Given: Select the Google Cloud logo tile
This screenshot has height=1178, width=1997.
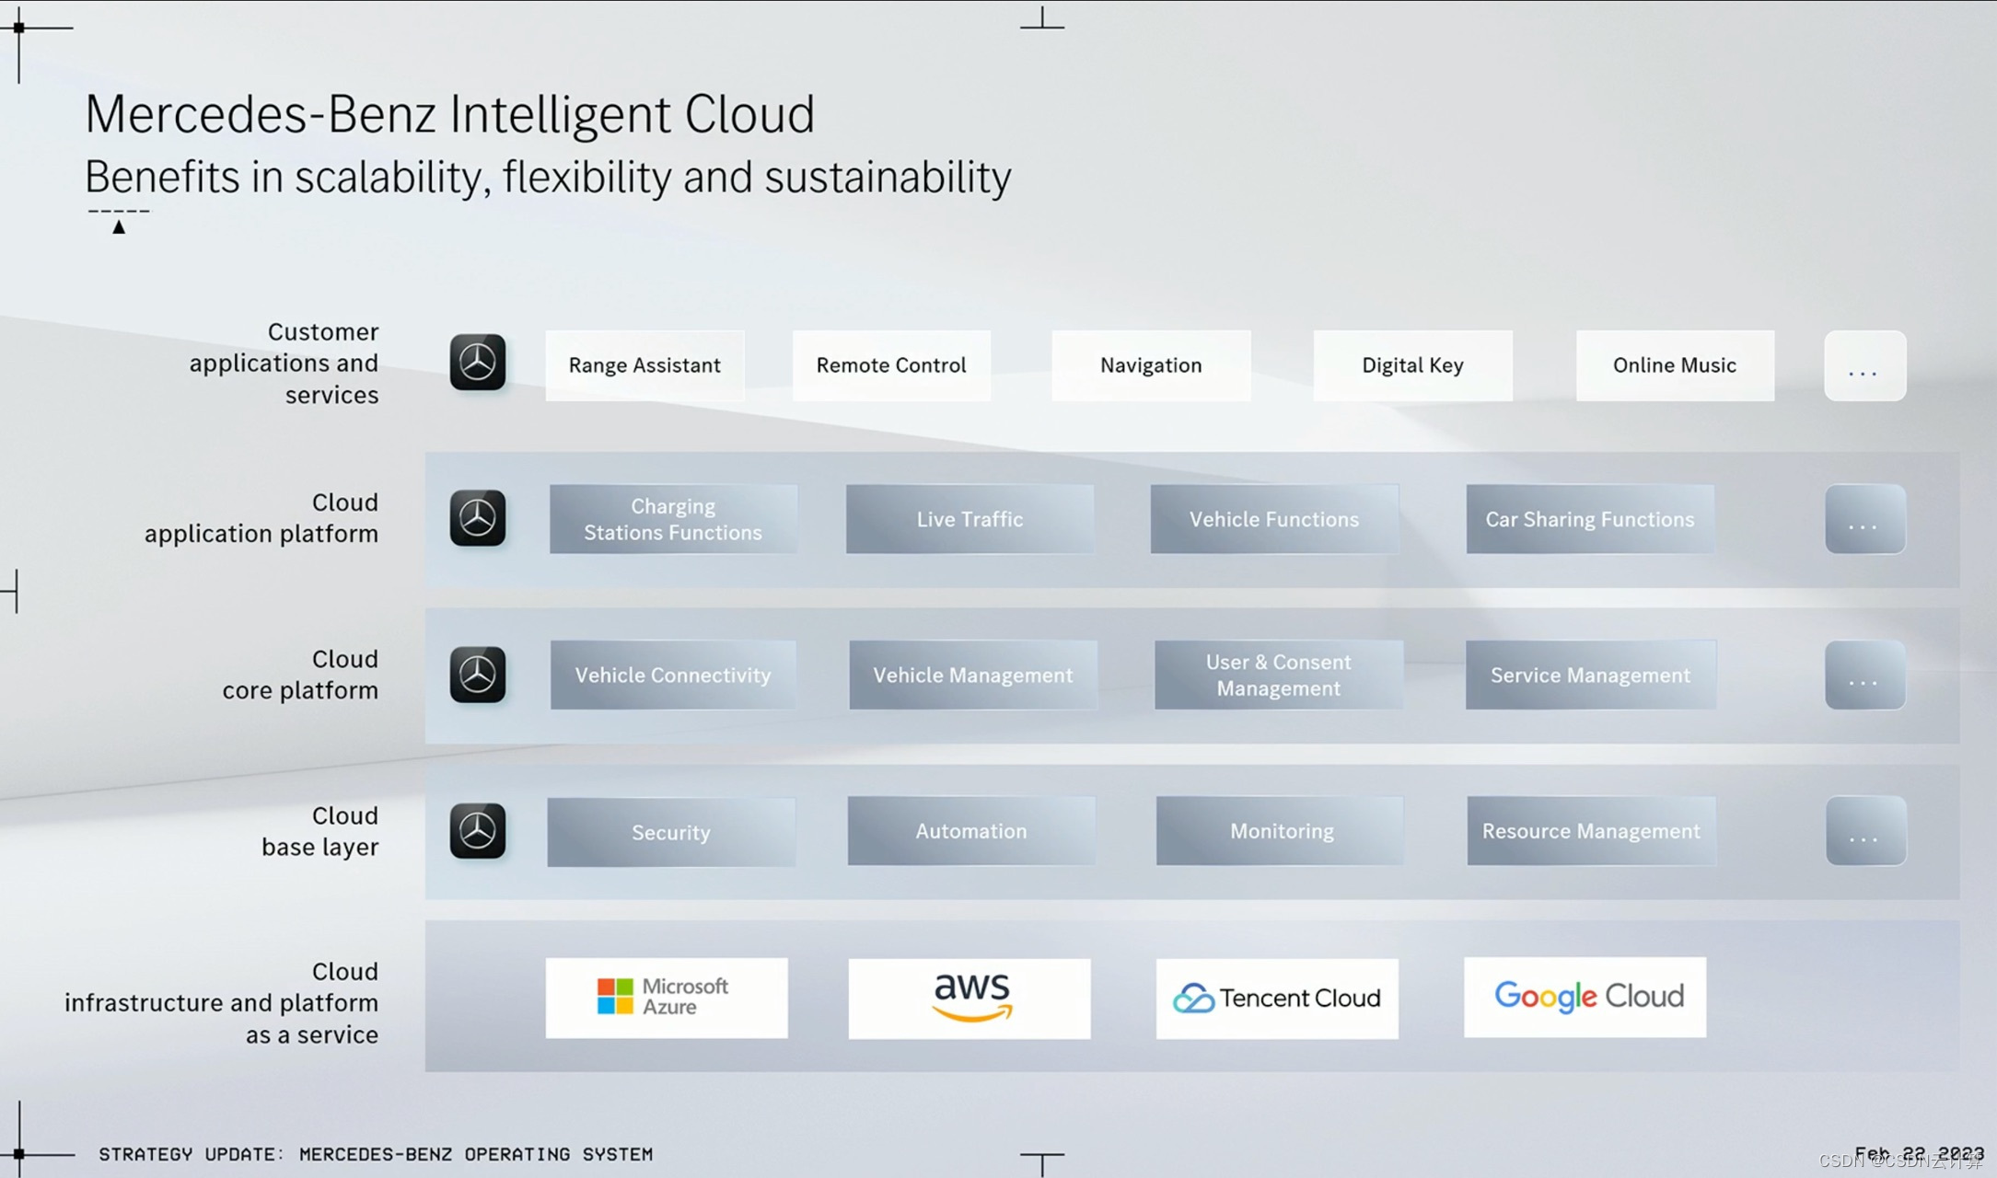Looking at the screenshot, I should click(1585, 997).
